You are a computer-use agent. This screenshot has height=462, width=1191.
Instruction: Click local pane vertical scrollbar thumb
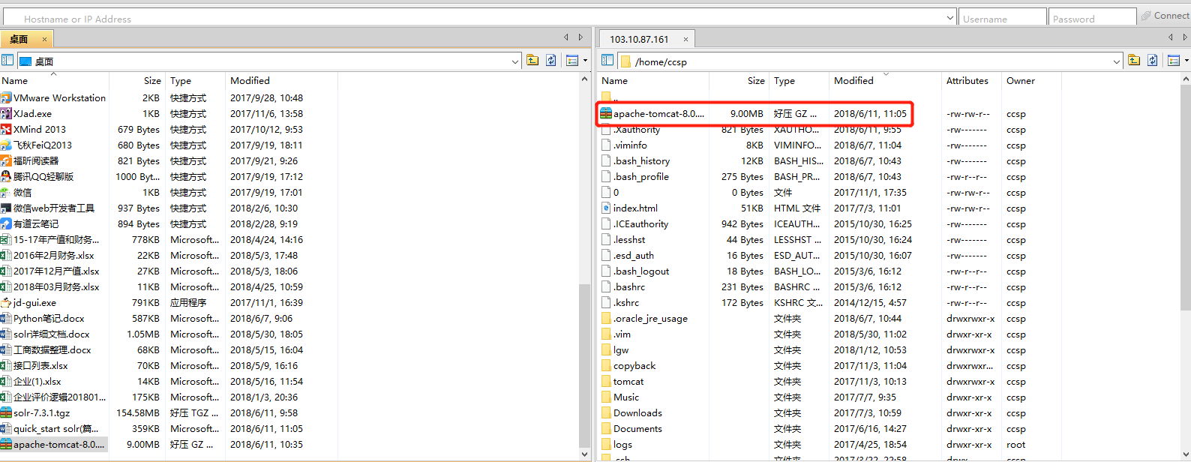585,366
